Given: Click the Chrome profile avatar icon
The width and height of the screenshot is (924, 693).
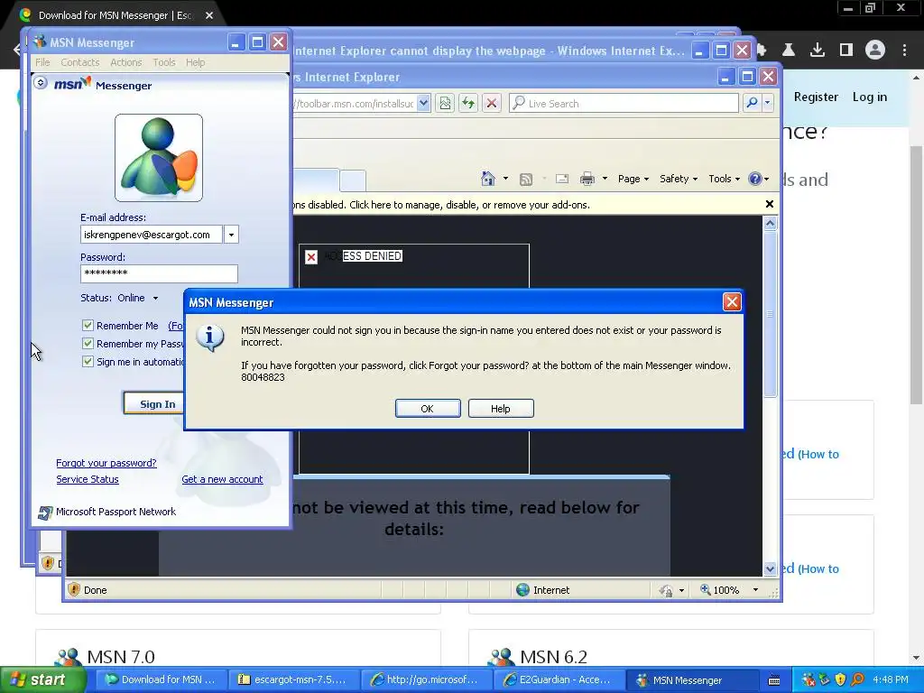Looking at the screenshot, I should [875, 51].
